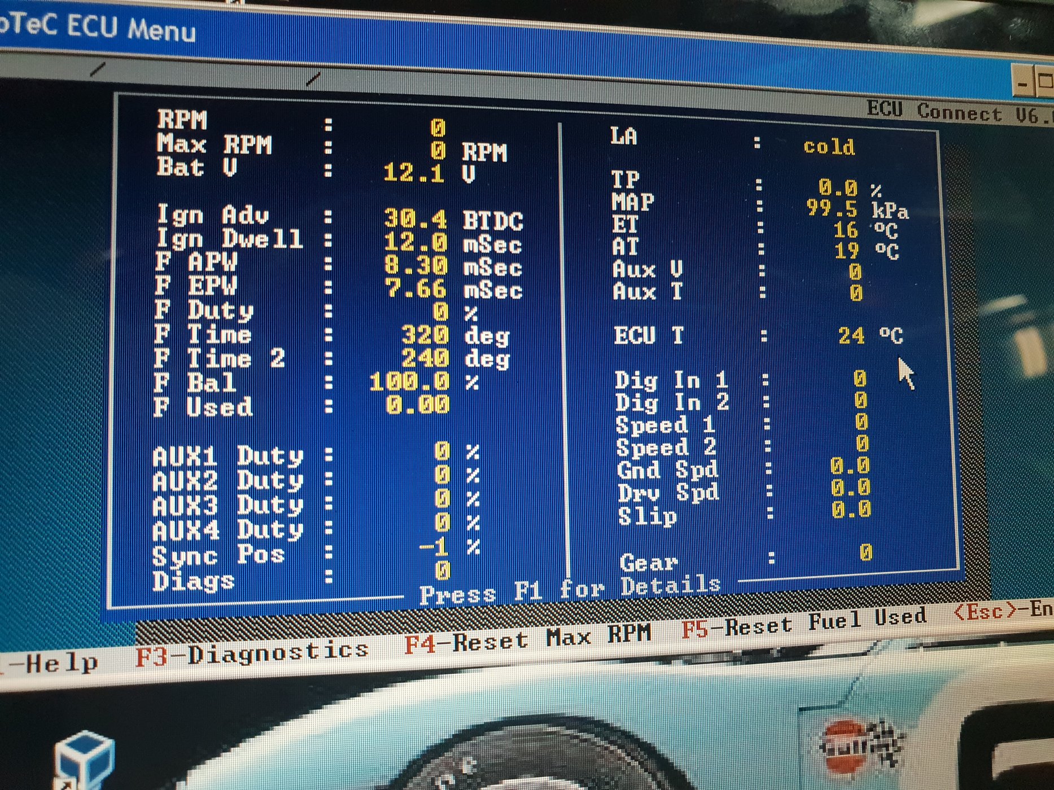This screenshot has height=790, width=1054.
Task: Click the AUX1 Duty label
Action: [x=228, y=456]
